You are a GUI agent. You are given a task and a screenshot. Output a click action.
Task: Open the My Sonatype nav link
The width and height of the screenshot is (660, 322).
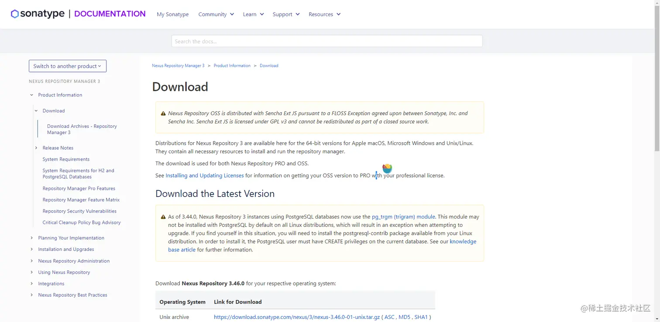(173, 14)
